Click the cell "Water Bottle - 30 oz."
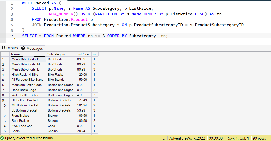The image size is (271, 141). tap(28, 95)
